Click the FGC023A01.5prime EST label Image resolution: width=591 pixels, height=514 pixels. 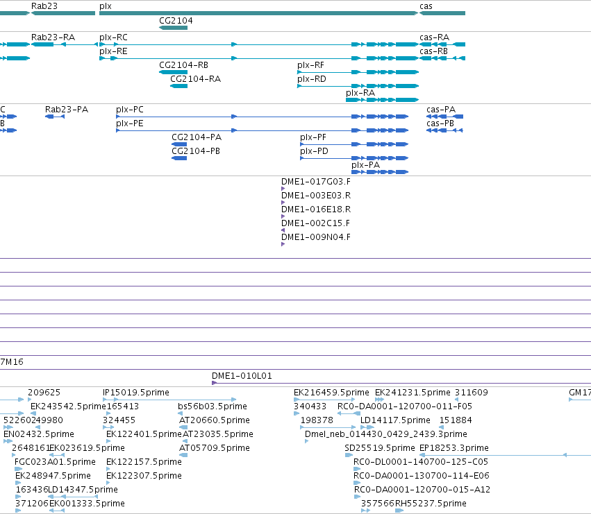point(55,462)
